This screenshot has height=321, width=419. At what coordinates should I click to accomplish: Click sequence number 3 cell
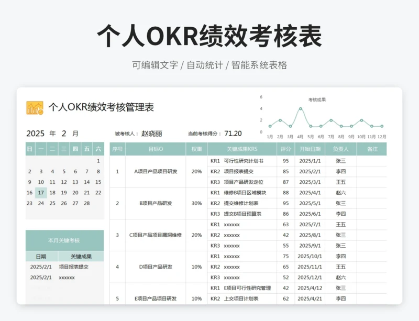(x=117, y=235)
